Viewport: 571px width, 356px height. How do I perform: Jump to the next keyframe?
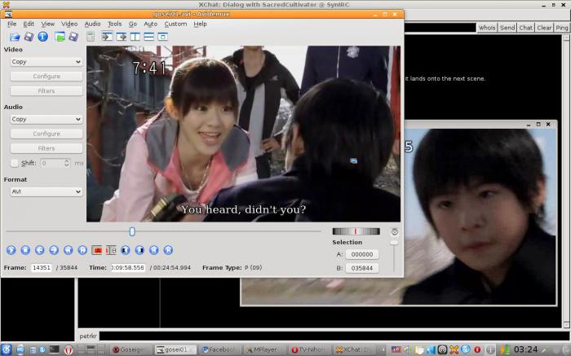coord(82,250)
